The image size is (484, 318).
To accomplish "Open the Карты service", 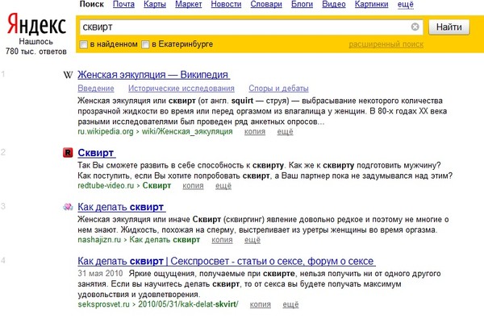I will tap(155, 4).
